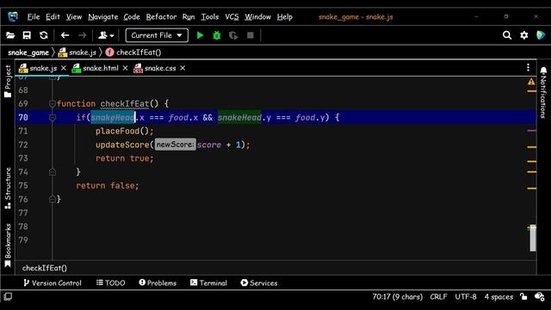Open the File menu
The image size is (551, 310).
(34, 17)
